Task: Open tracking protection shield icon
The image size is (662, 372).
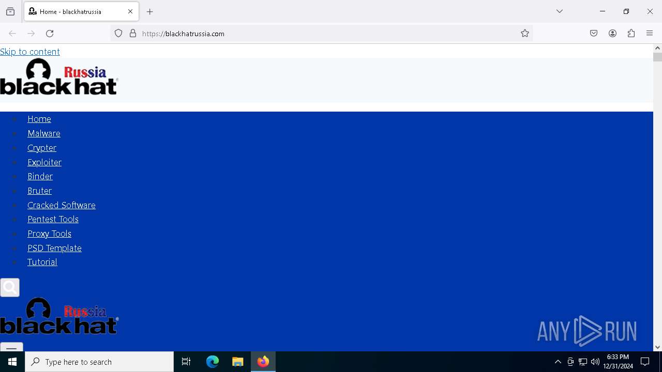Action: coord(118,34)
